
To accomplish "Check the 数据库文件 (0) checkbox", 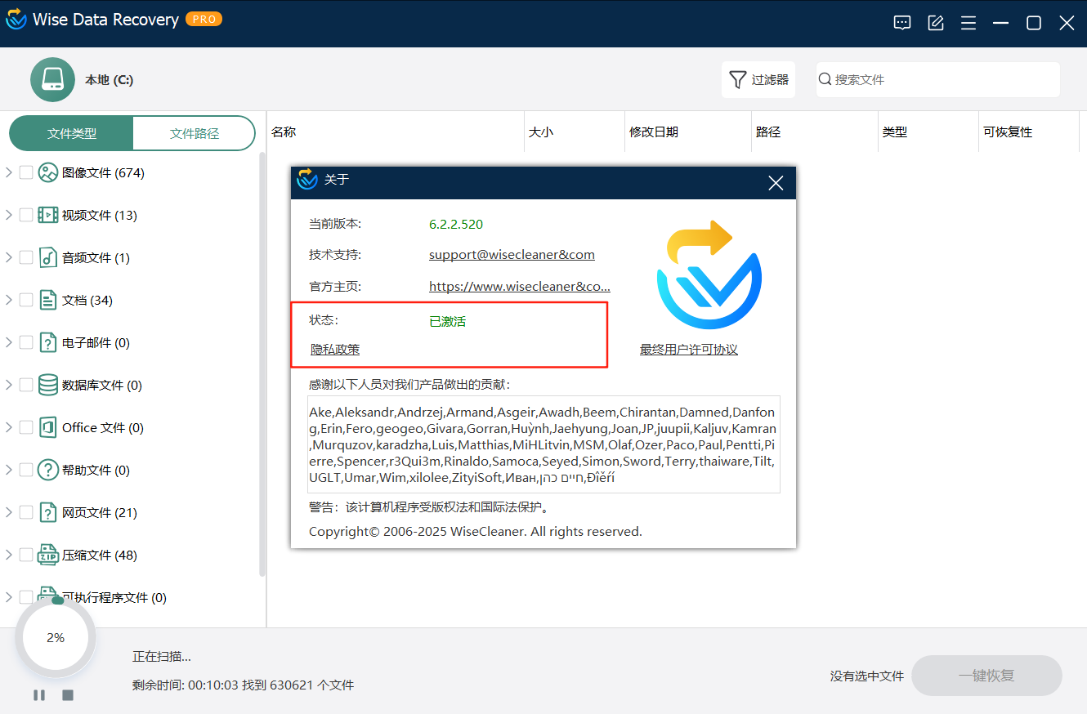I will pyautogui.click(x=26, y=385).
